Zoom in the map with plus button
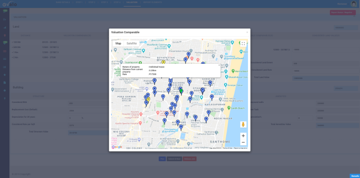Image resolution: width=360 pixels, height=178 pixels. [x=243, y=135]
